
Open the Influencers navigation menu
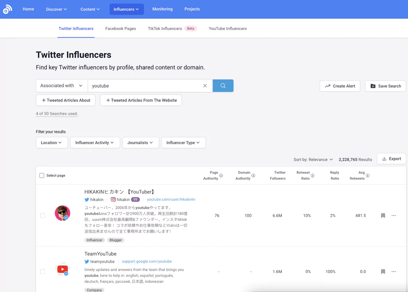click(x=127, y=9)
